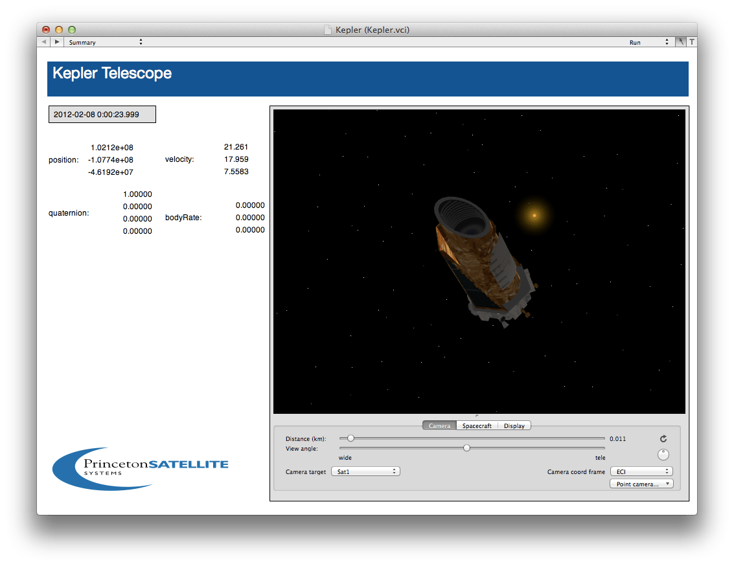Close the Kepler window with red button

[46, 30]
